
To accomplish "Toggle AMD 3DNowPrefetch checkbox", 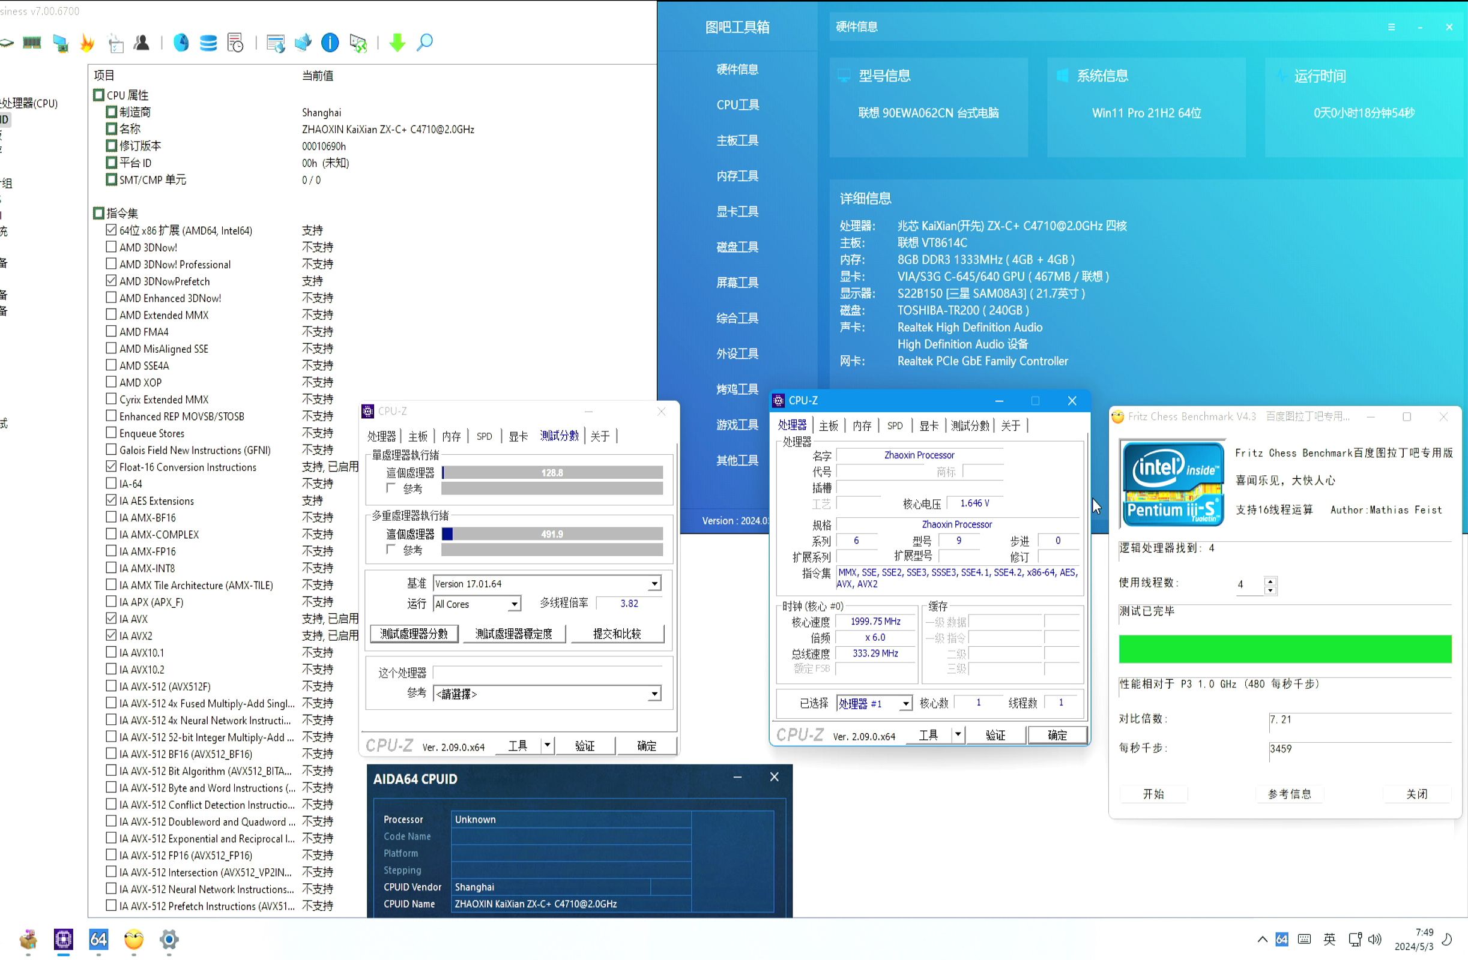I will pos(111,281).
